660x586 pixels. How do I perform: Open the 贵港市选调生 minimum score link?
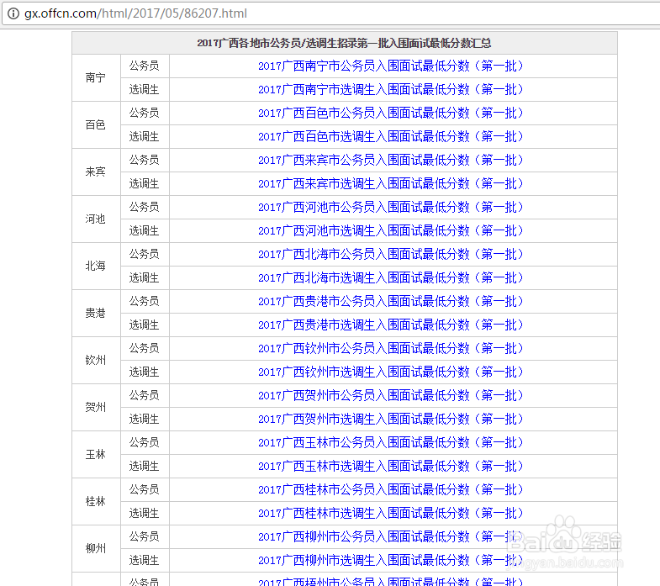pos(391,325)
